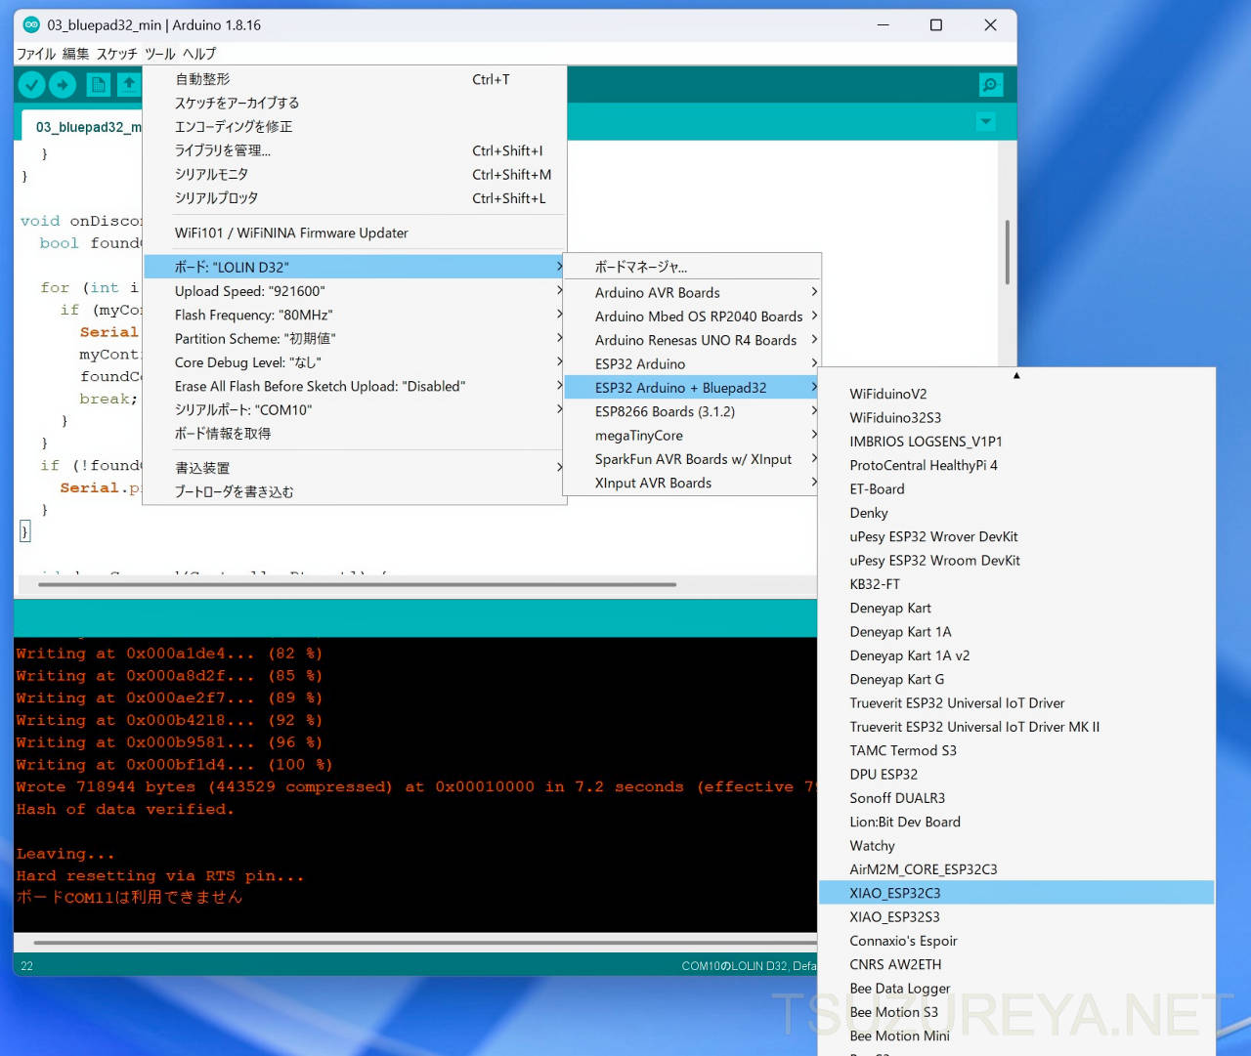1251x1056 pixels.
Task: Open the スケッチ menu
Action: coord(116,54)
